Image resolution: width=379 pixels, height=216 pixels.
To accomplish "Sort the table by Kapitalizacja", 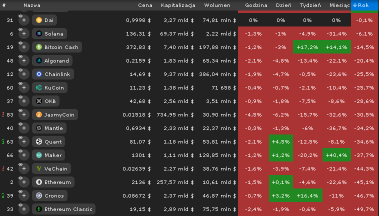I will [x=178, y=5].
